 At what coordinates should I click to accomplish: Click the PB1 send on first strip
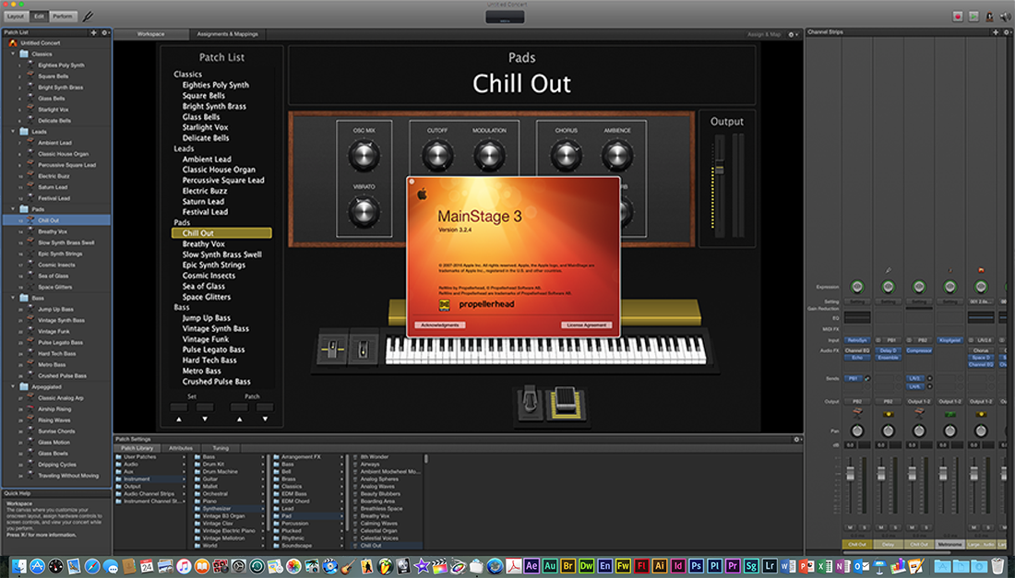coord(854,379)
